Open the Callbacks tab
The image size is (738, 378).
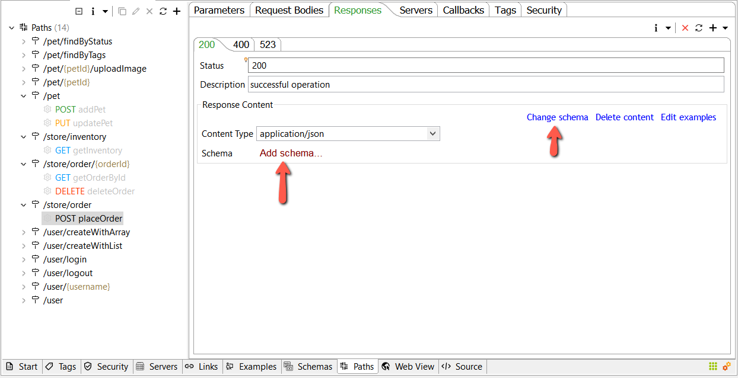(463, 10)
